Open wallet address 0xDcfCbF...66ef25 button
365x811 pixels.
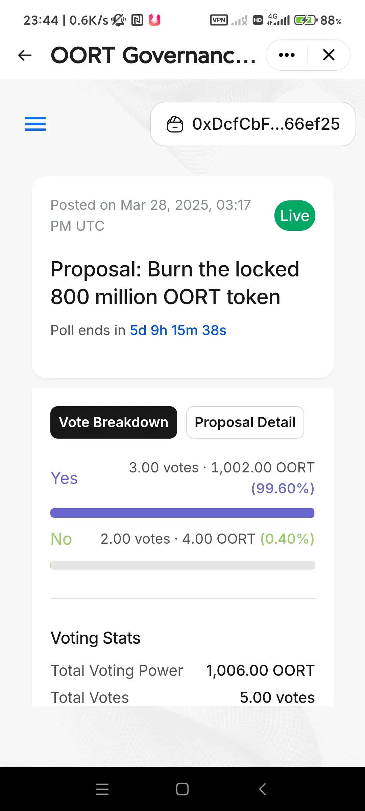[253, 124]
